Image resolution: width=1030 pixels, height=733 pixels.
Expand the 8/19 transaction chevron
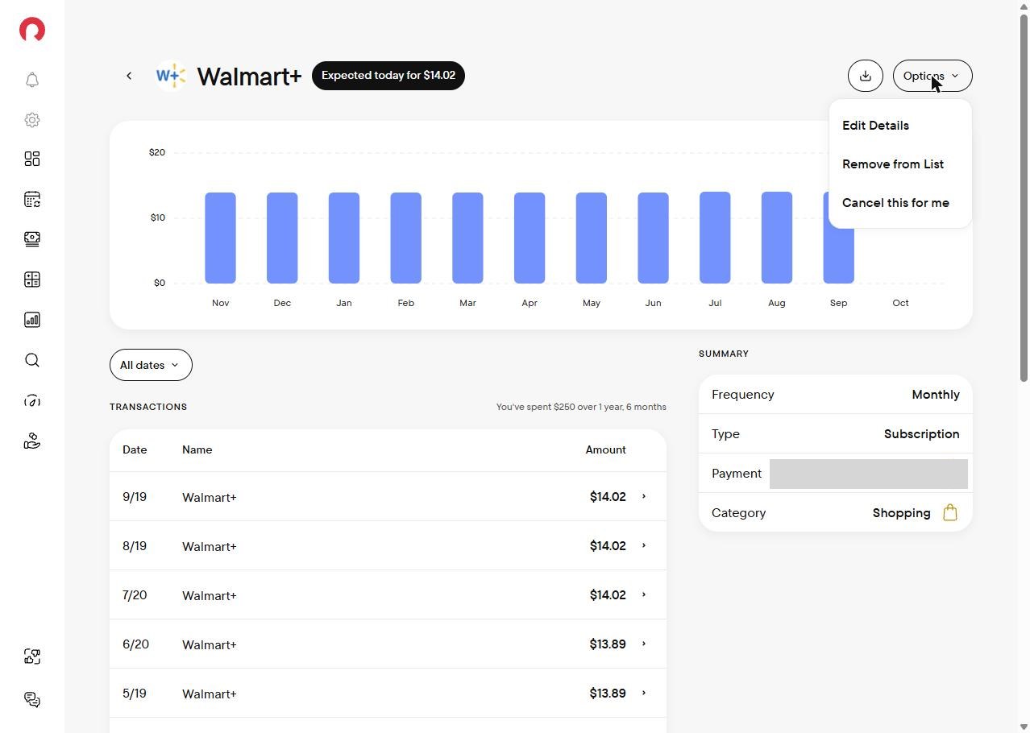(x=644, y=545)
